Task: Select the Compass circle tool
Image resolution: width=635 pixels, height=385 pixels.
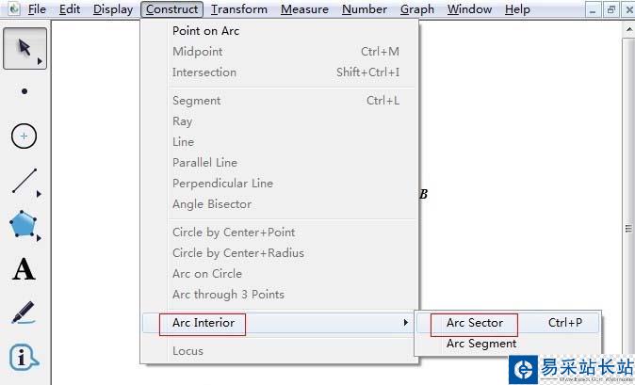Action: point(24,136)
